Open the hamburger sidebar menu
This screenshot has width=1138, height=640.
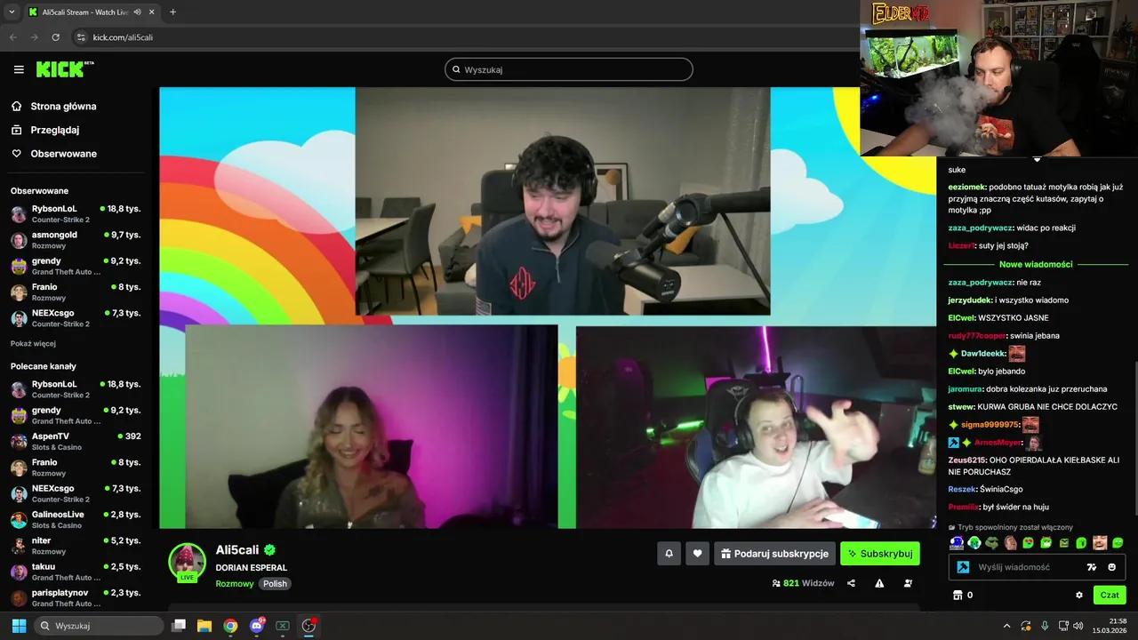(x=19, y=69)
